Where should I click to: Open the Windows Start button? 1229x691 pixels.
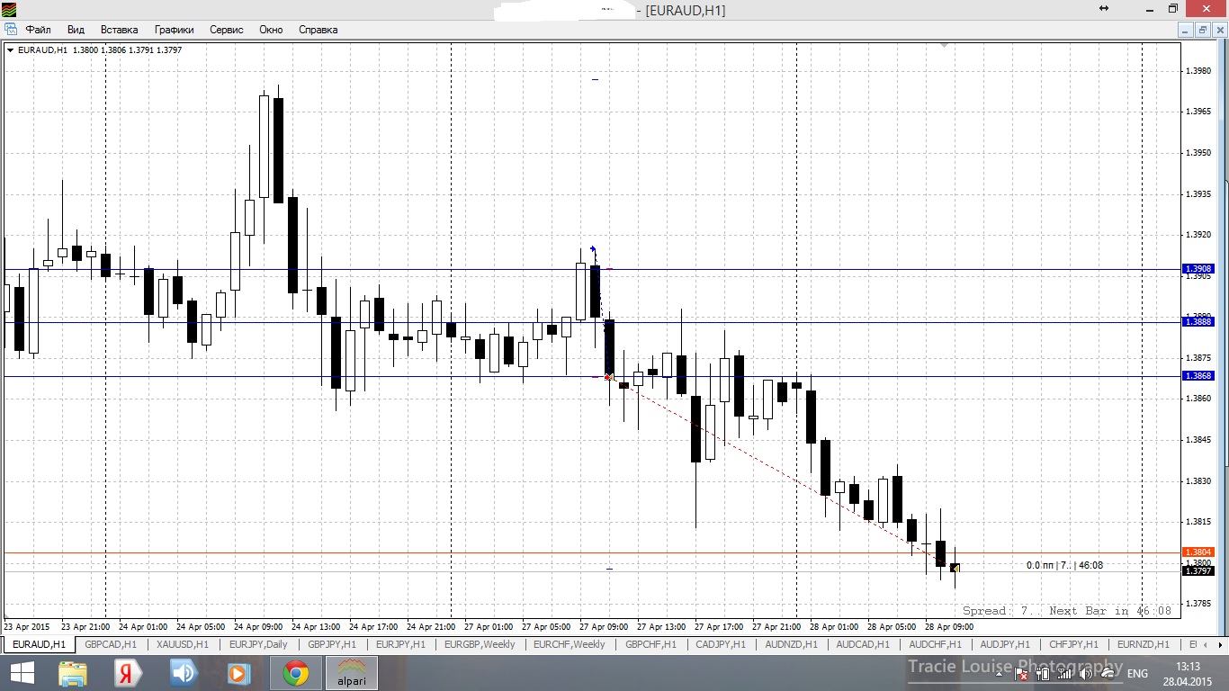[x=22, y=673]
